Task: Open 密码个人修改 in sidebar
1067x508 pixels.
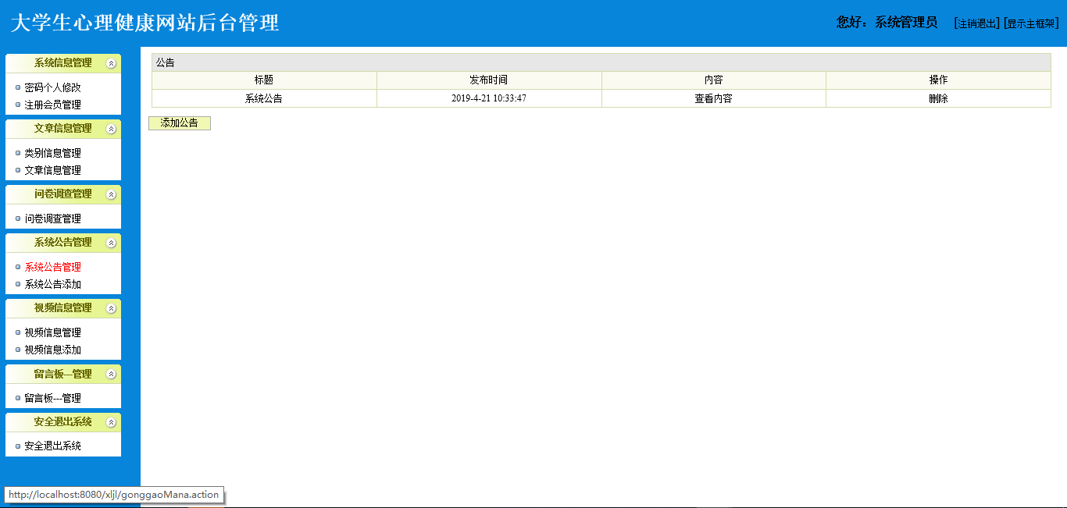Action: 52,87
